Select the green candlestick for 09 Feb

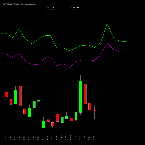[76, 116]
